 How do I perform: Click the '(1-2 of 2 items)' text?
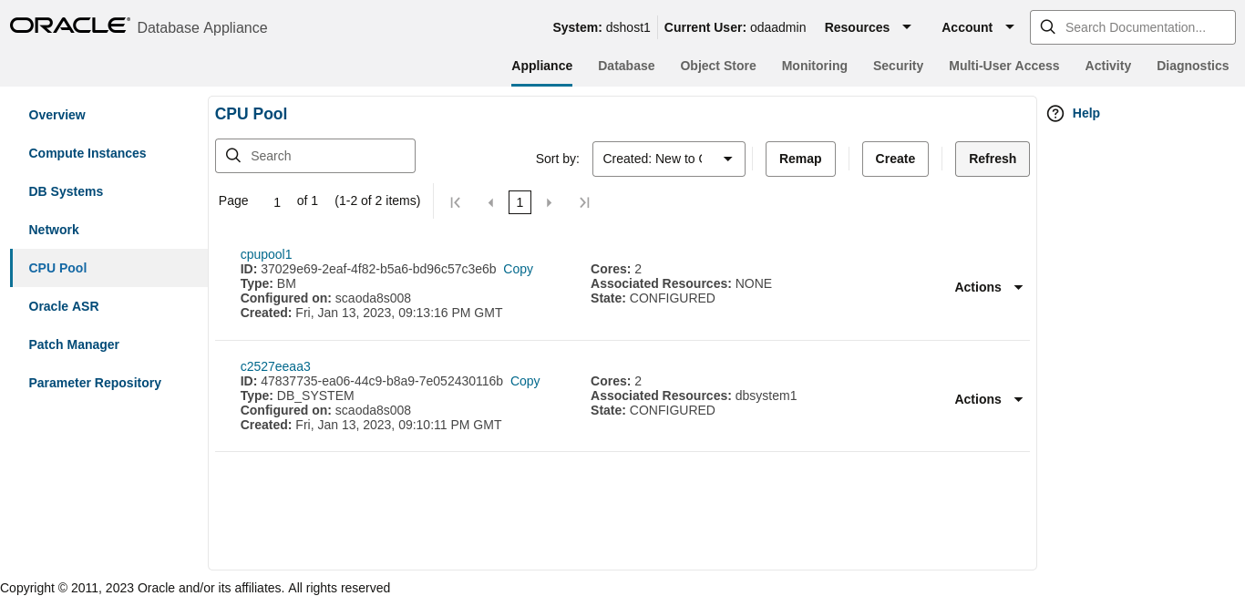[x=377, y=200]
